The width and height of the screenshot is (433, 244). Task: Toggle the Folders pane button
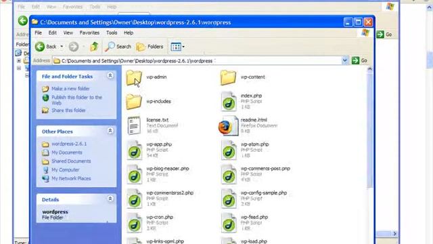pos(150,47)
